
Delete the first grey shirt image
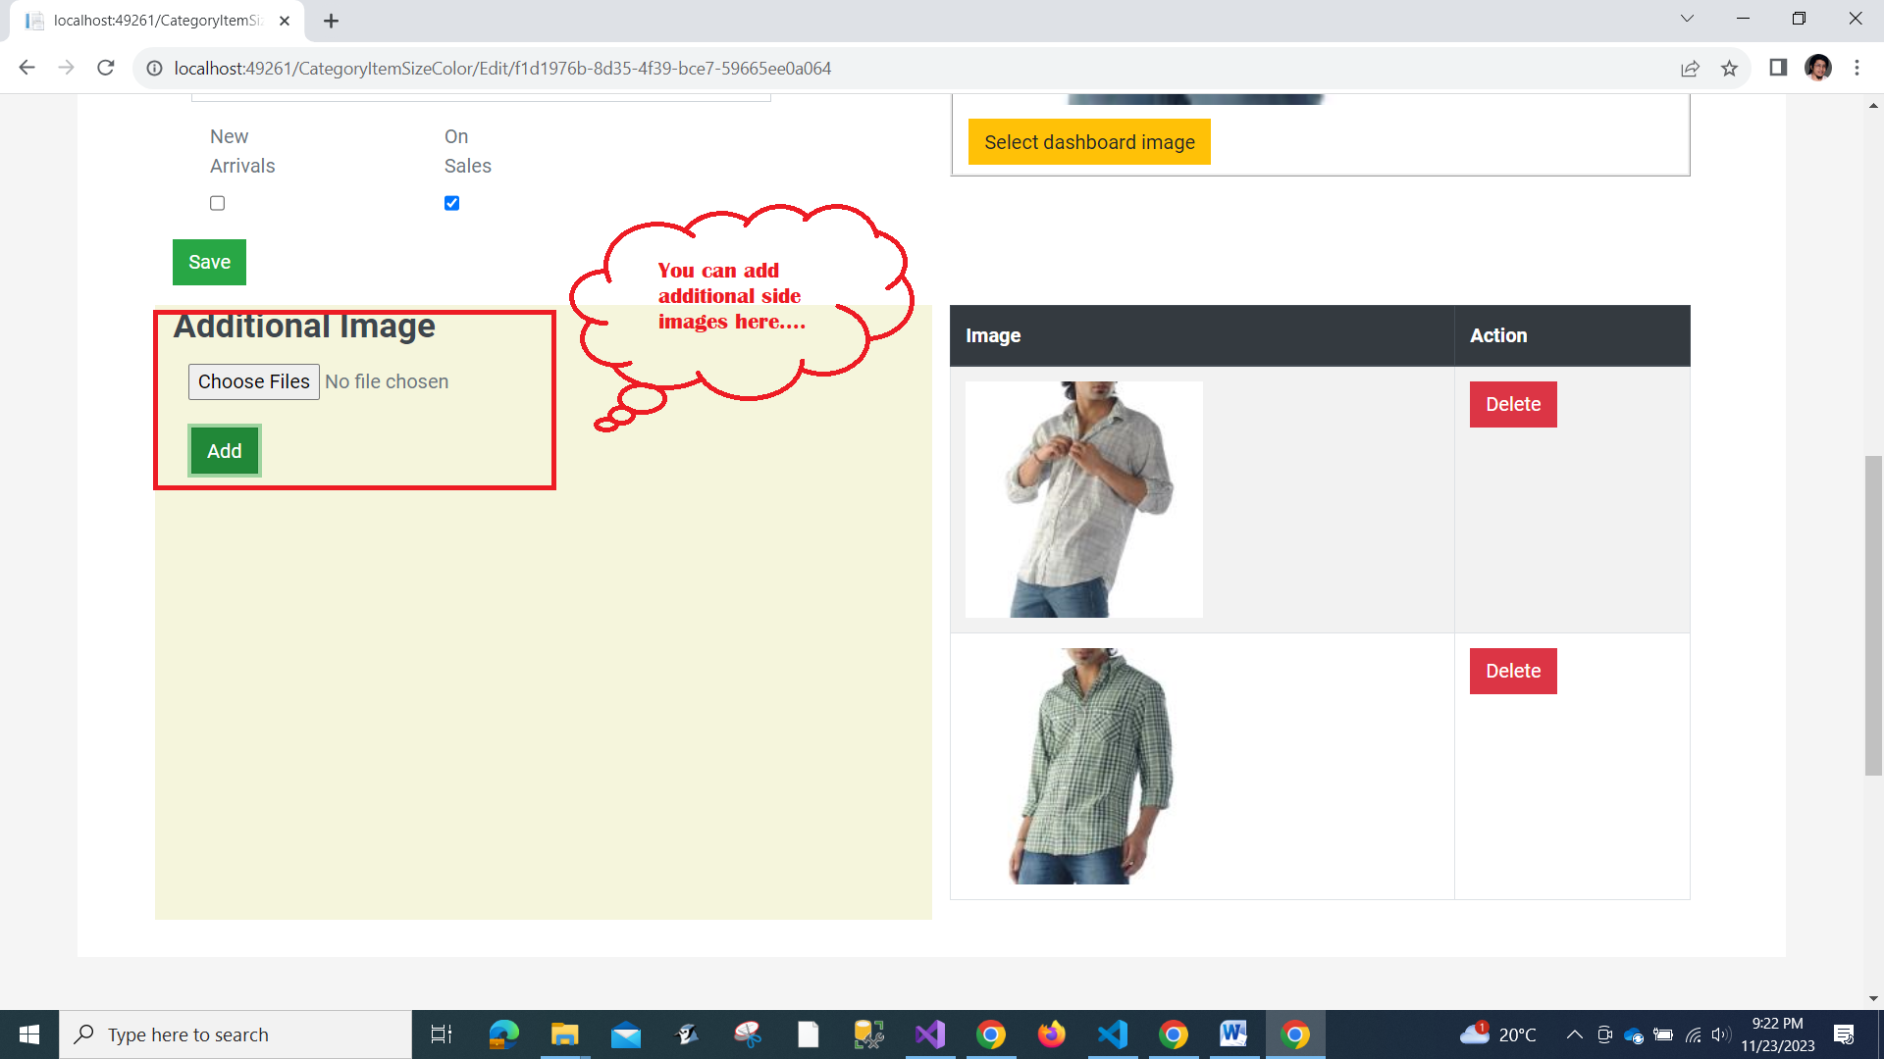1512,404
